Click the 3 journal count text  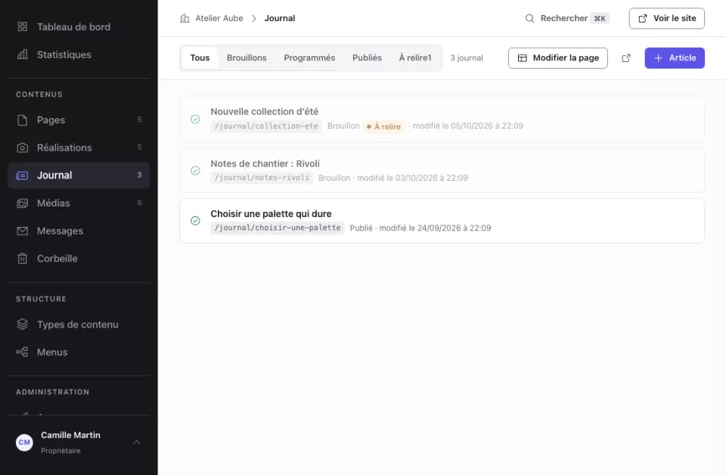click(467, 58)
